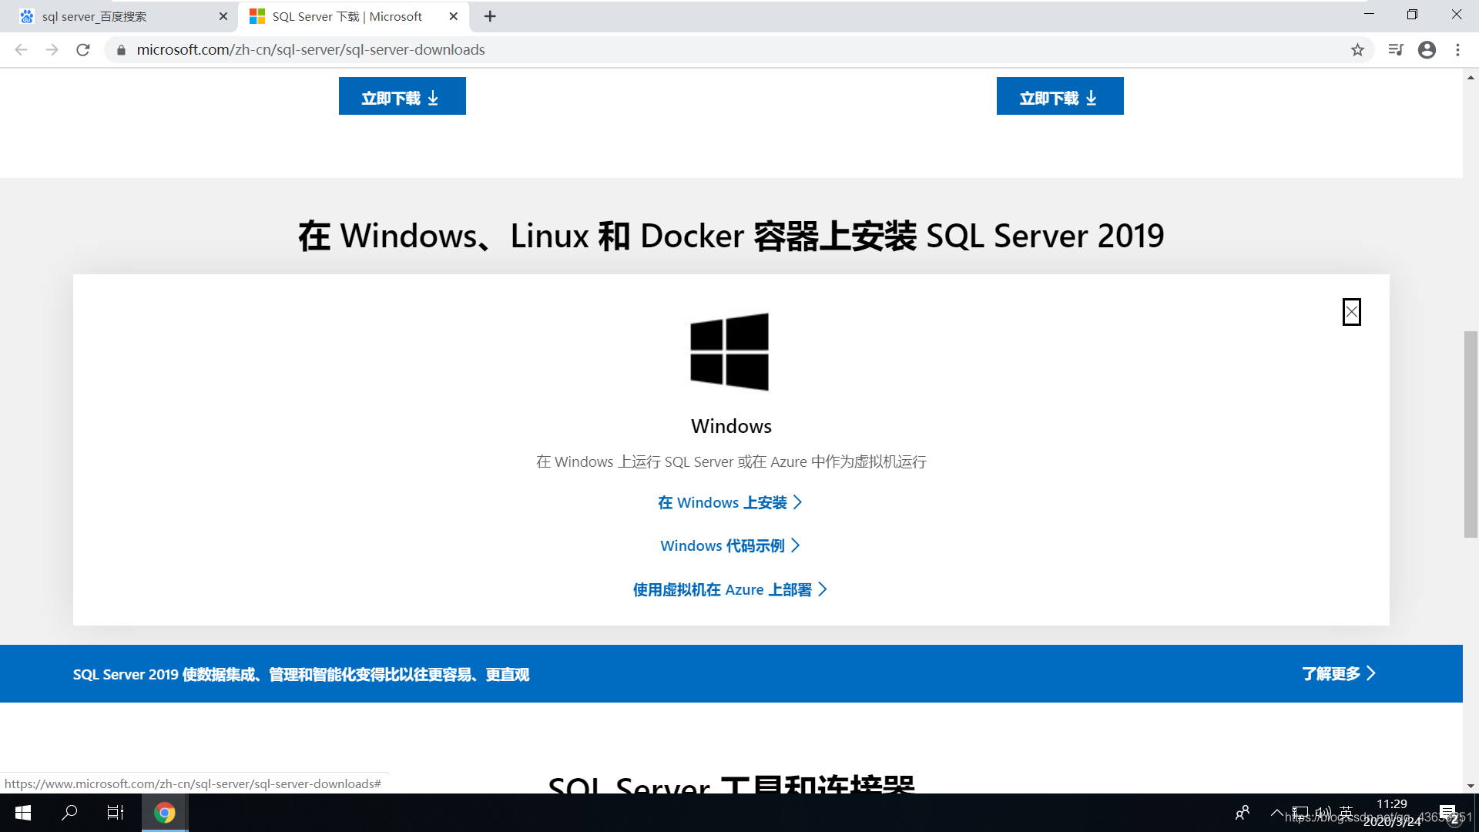Close the Windows install panel
This screenshot has width=1479, height=832.
[x=1351, y=312]
